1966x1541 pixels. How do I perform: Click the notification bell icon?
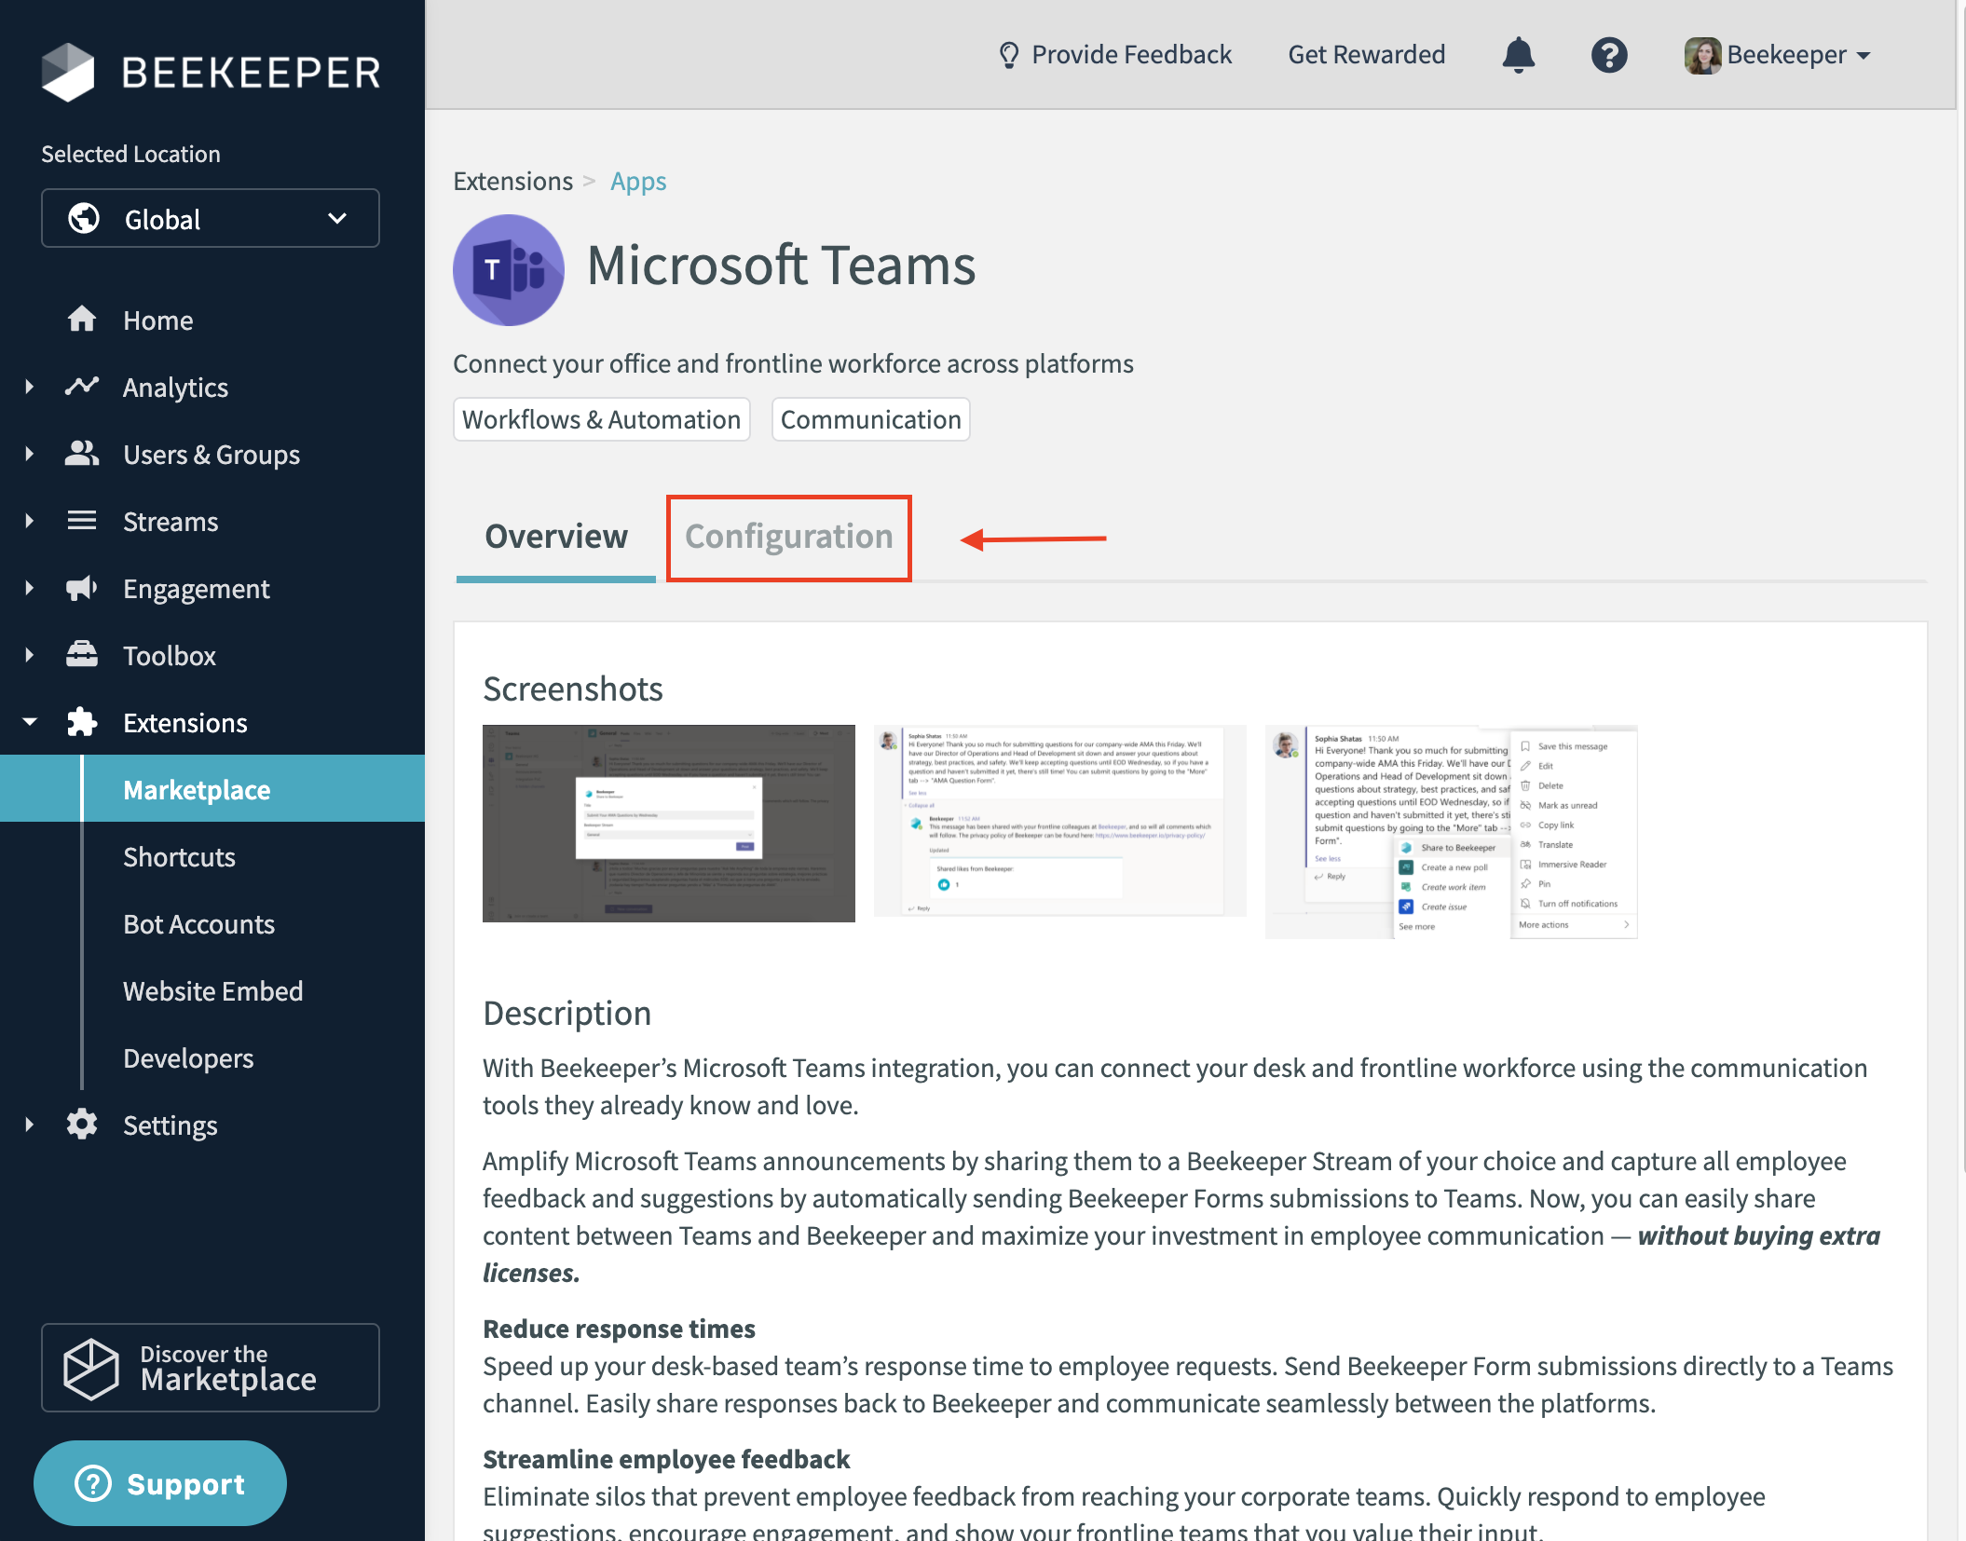click(1519, 54)
